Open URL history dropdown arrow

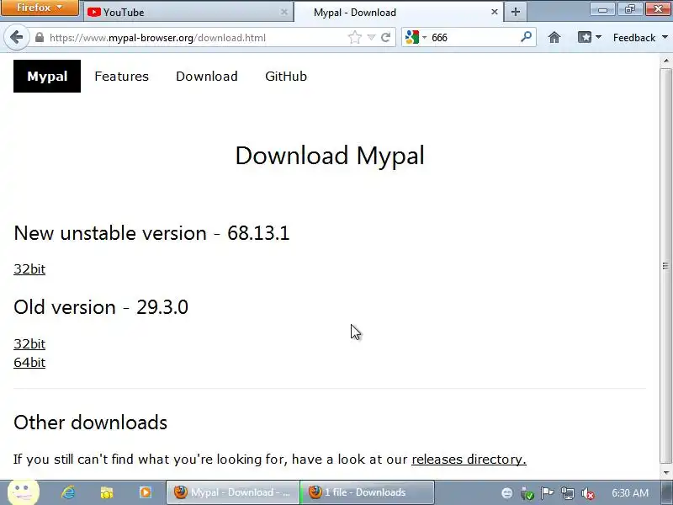(x=371, y=38)
